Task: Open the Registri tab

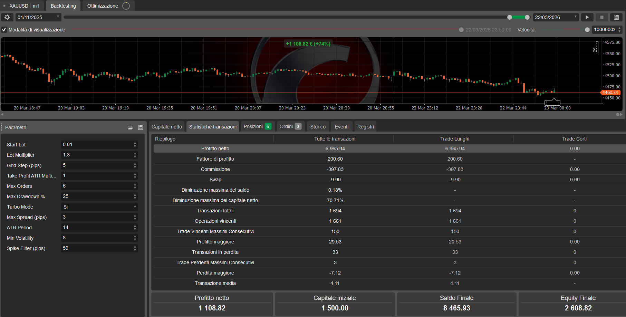Action: point(365,127)
